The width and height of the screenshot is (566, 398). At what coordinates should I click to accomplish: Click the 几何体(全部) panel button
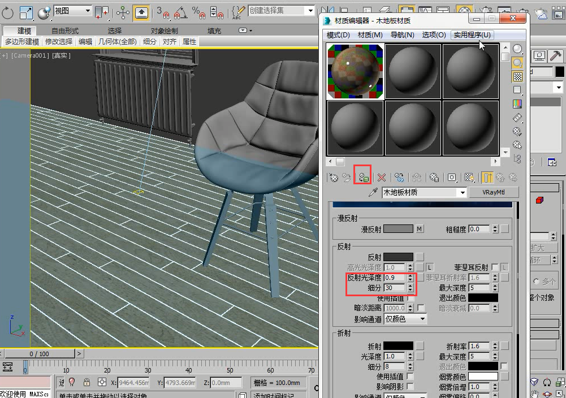coord(118,42)
